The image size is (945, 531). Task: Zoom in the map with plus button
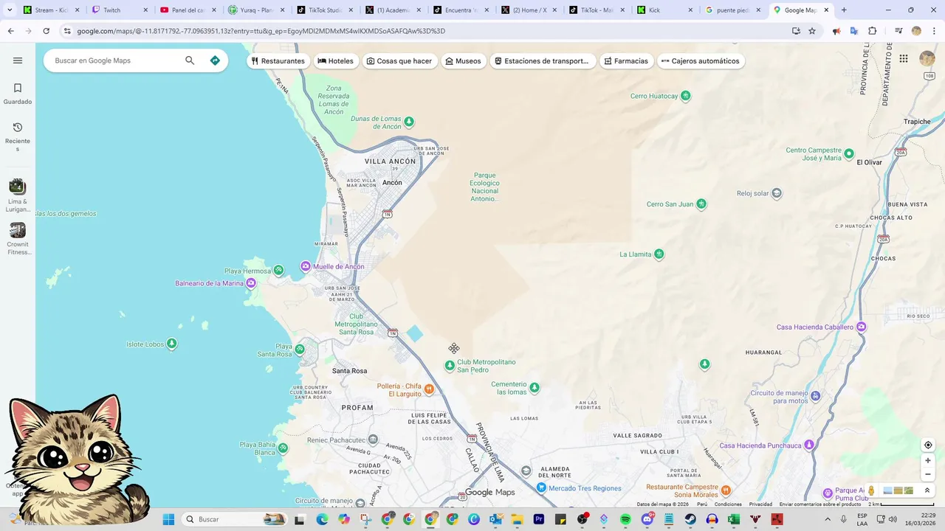928,460
